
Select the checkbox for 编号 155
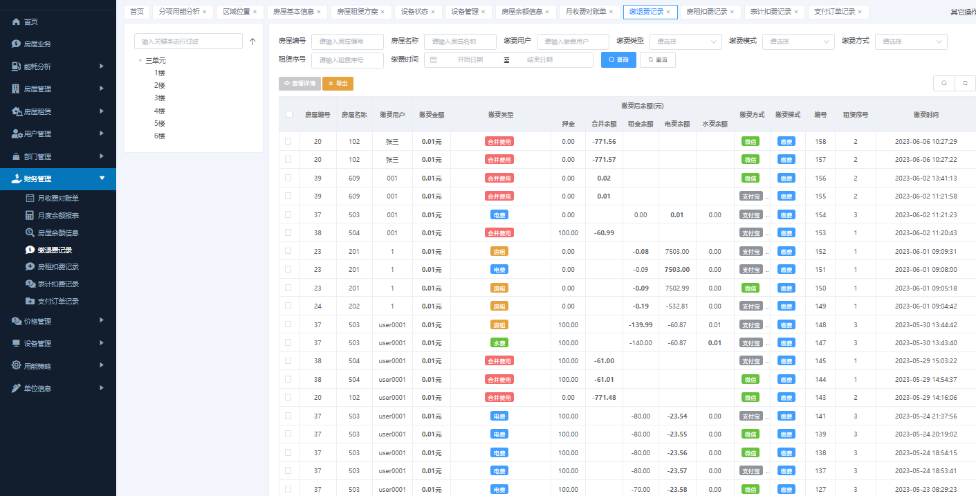pyautogui.click(x=288, y=196)
